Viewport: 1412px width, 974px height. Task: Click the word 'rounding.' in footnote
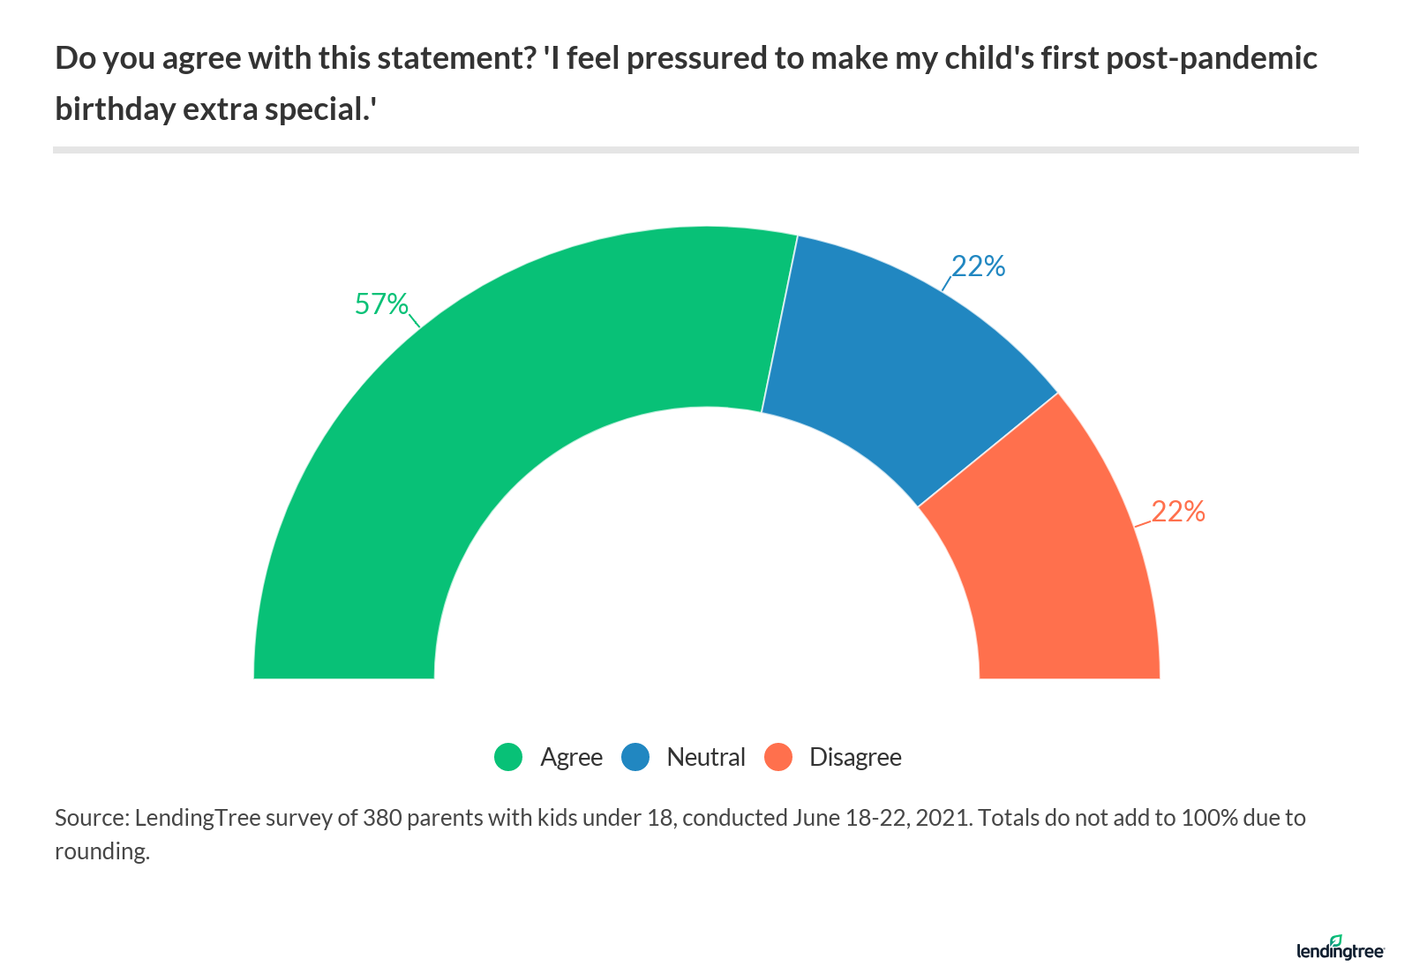click(x=102, y=851)
